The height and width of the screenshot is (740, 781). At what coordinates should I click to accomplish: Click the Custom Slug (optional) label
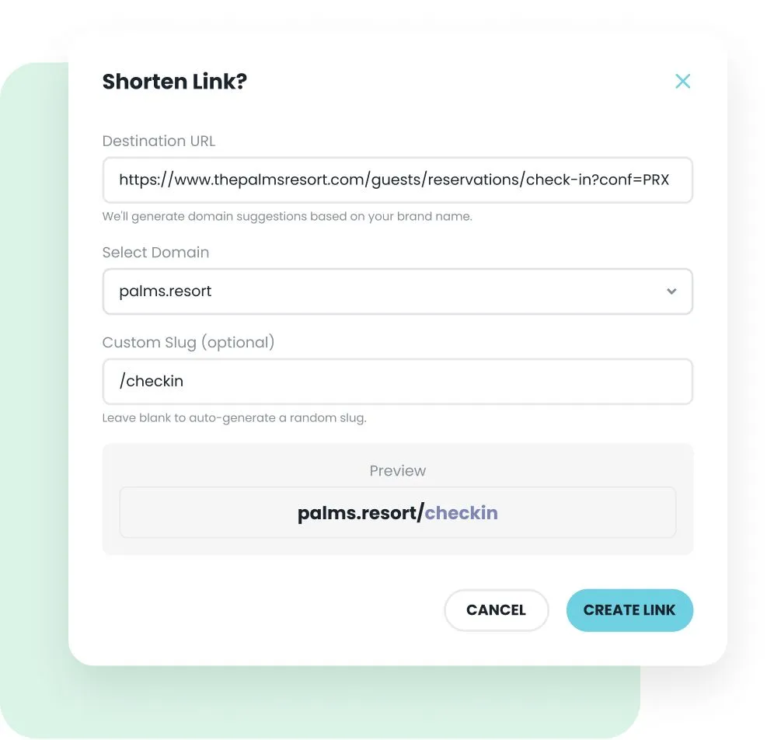click(x=188, y=342)
